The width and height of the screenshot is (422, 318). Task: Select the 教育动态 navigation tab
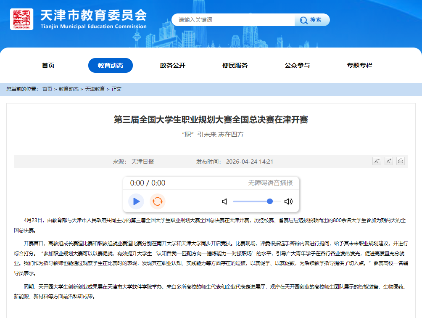[110, 66]
